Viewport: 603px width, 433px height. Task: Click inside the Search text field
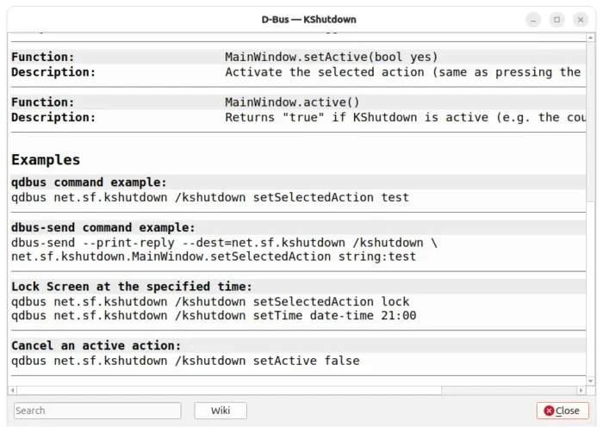97,411
